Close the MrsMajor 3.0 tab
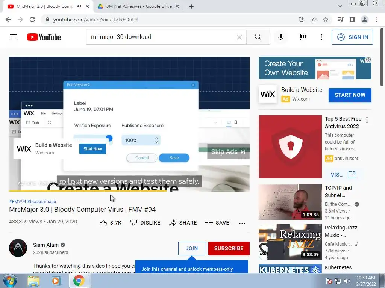385x288 pixels. pyautogui.click(x=87, y=6)
